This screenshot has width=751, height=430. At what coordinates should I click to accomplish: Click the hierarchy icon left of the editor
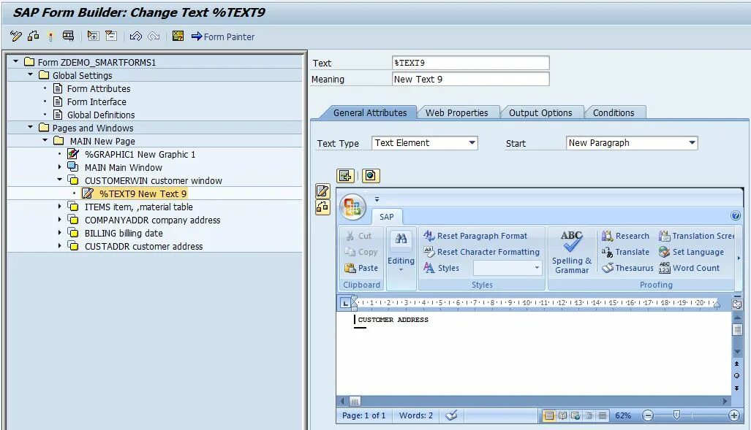pyautogui.click(x=322, y=207)
